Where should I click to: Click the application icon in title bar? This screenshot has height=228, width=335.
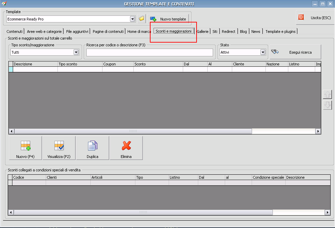tap(4, 3)
